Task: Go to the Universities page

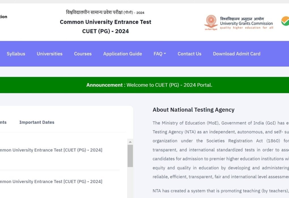Action: pyautogui.click(x=50, y=54)
